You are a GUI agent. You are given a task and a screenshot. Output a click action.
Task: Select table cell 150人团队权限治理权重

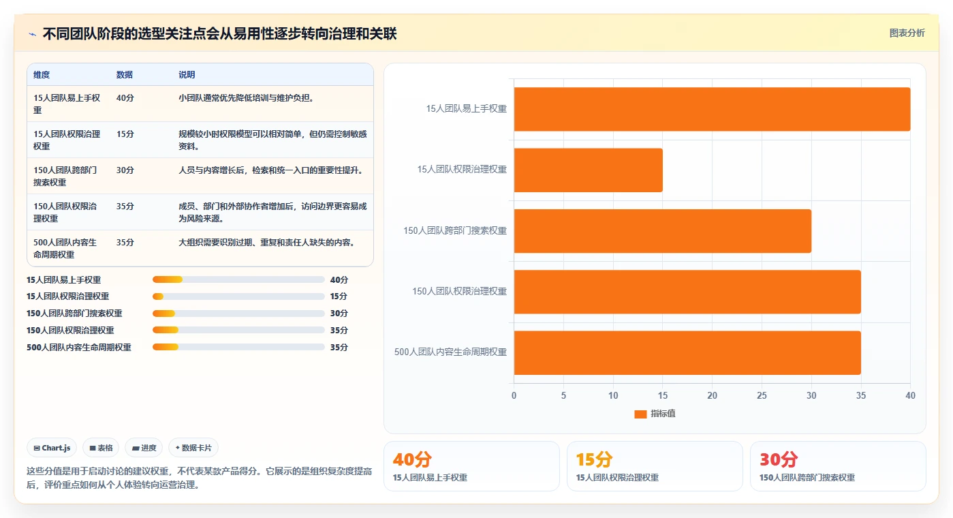click(67, 212)
